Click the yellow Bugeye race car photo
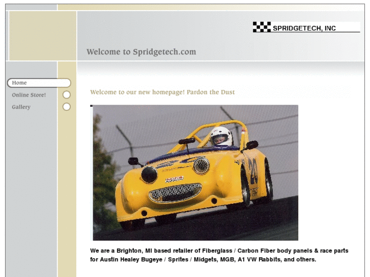The image size is (370, 277). (195, 173)
